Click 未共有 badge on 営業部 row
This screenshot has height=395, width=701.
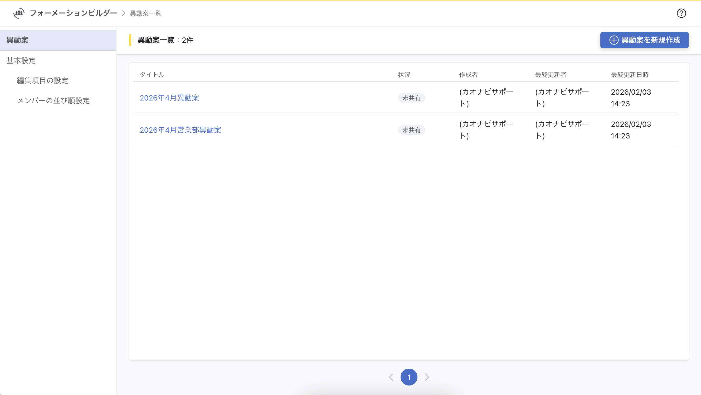pyautogui.click(x=411, y=130)
